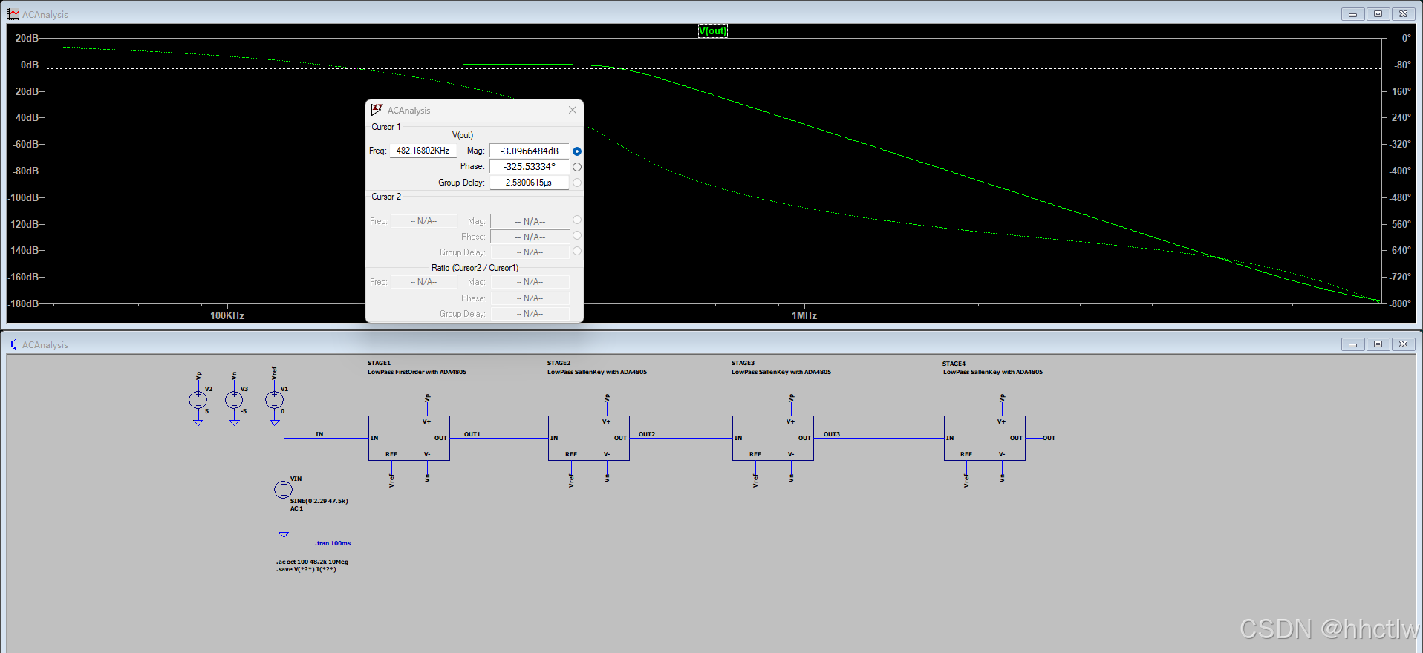Click the AC 1 text under VIN
1423x653 pixels.
point(296,508)
